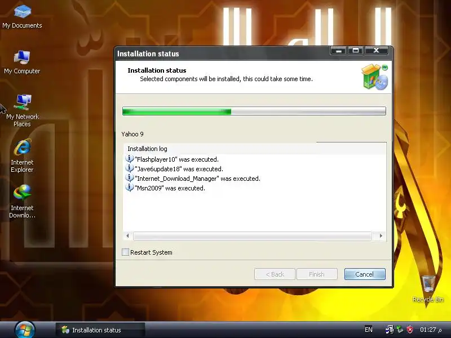The width and height of the screenshot is (451, 338).
Task: Click the info icon beside Internet_Download_Manager entry
Action: 130,178
